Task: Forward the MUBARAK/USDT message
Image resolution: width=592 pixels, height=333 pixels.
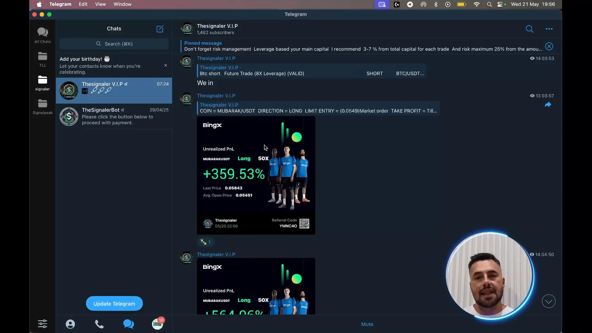Action: tap(548, 105)
